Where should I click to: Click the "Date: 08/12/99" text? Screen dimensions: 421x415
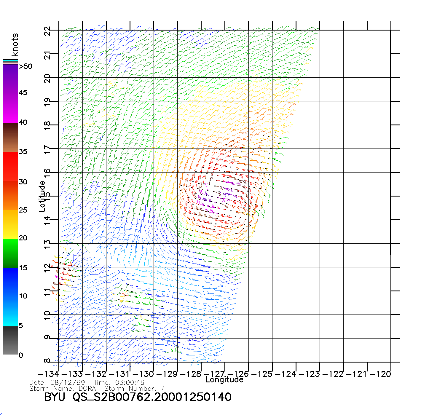point(57,383)
